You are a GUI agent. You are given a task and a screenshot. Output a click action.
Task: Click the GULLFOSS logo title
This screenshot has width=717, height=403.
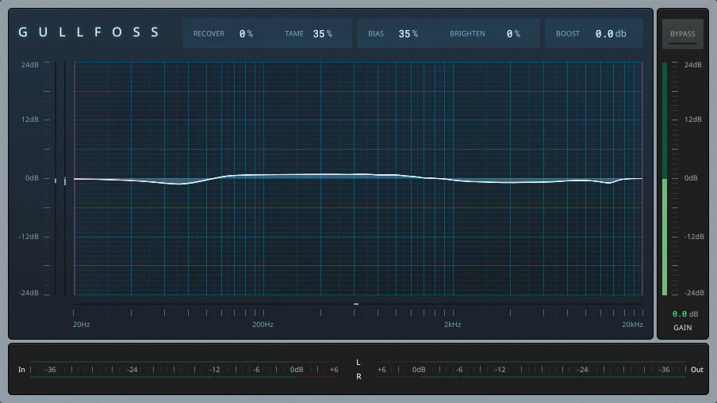coord(89,32)
